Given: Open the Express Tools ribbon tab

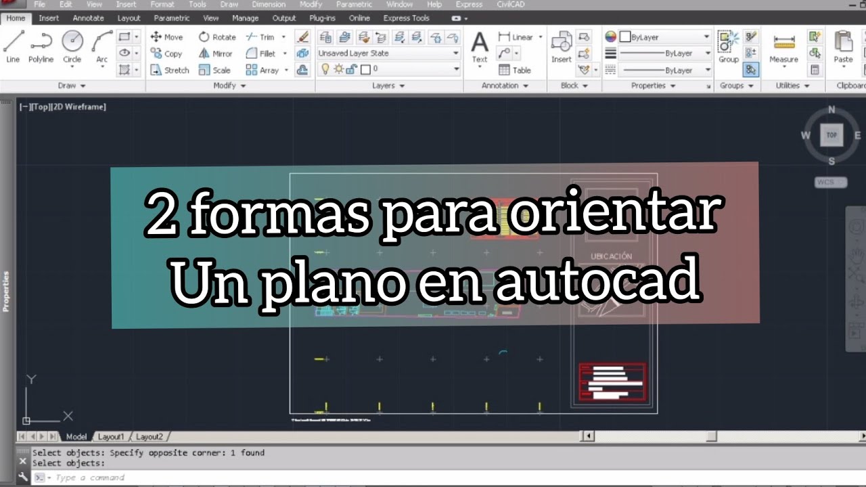Looking at the screenshot, I should (406, 18).
